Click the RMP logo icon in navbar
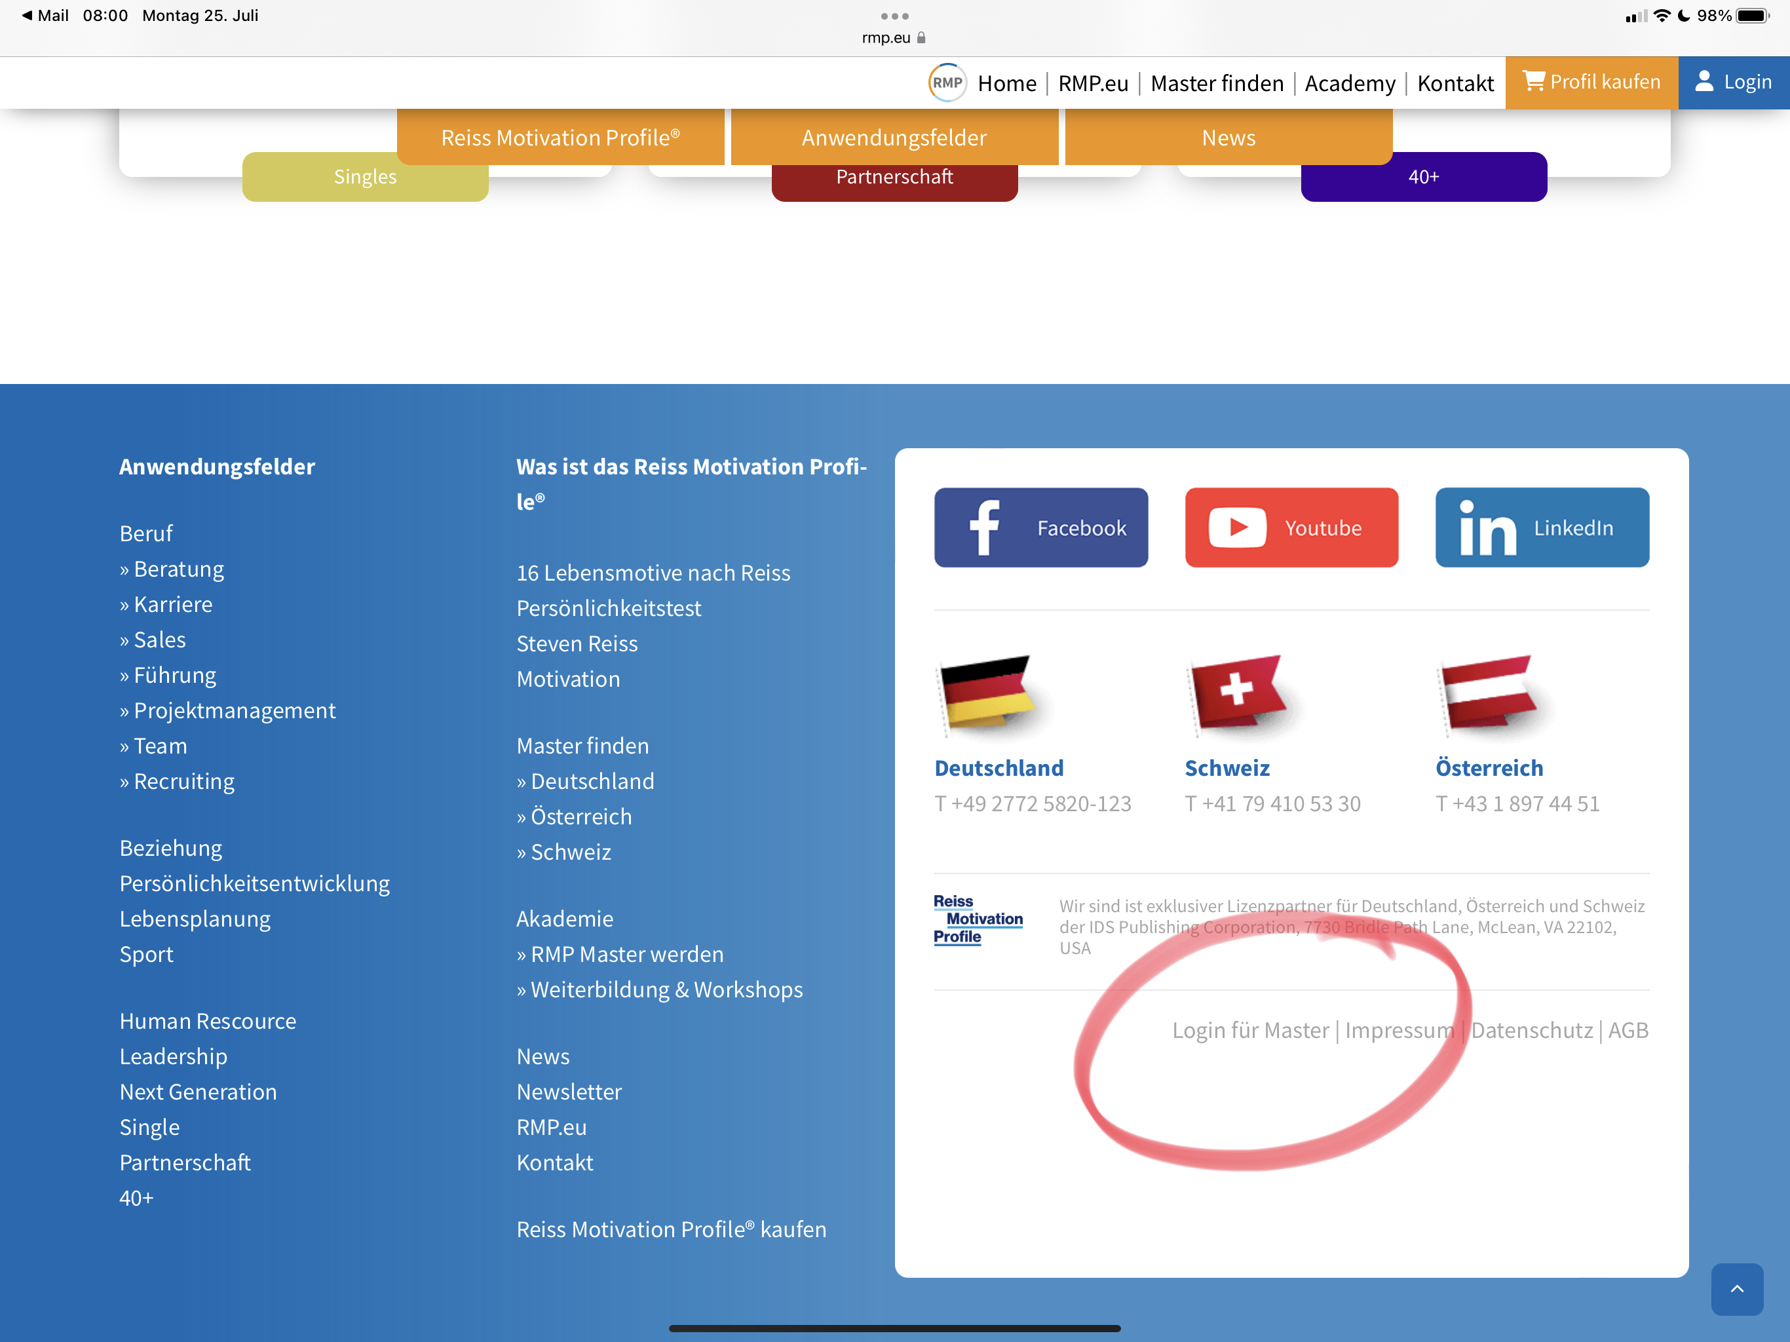The width and height of the screenshot is (1790, 1342). (x=947, y=83)
